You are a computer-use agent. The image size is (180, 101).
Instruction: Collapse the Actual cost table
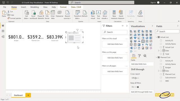coord(157,37)
